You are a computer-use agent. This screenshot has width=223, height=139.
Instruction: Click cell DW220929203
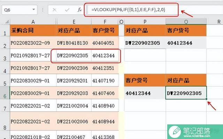pyautogui.click(x=74, y=93)
